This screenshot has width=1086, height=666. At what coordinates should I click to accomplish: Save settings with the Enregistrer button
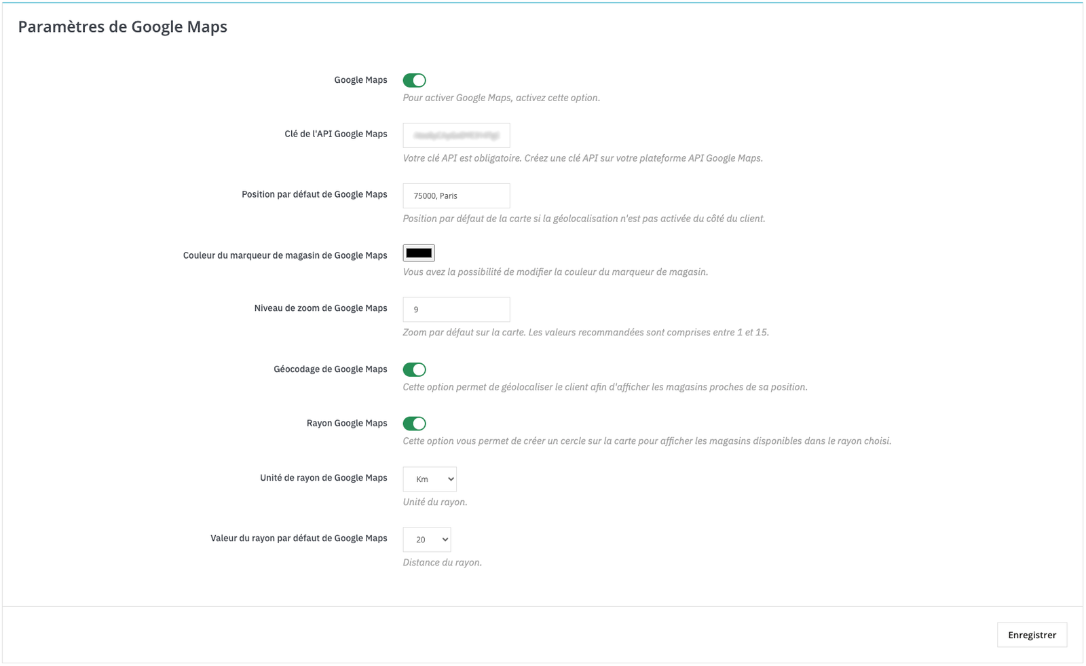[1032, 635]
